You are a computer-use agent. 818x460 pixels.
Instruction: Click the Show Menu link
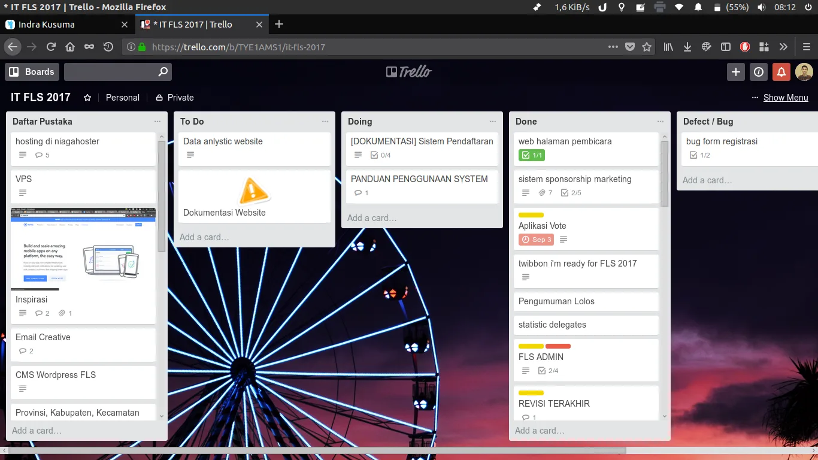pyautogui.click(x=786, y=98)
